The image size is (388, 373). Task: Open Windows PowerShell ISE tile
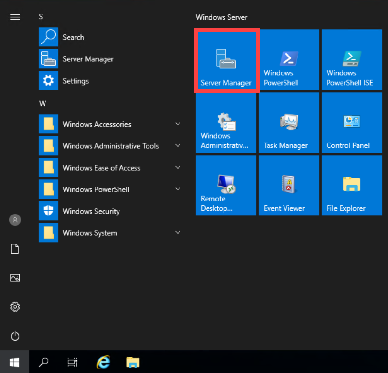click(x=352, y=60)
